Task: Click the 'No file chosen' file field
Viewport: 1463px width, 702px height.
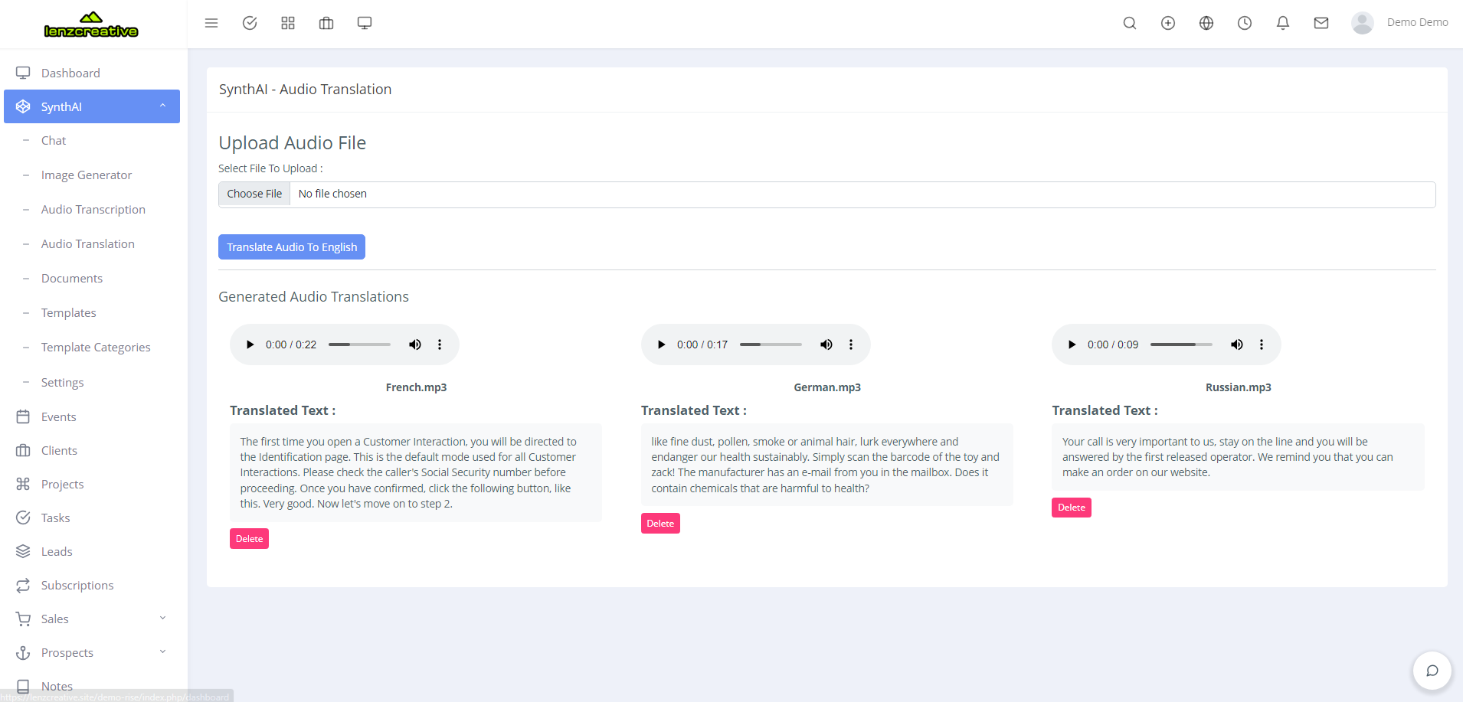Action: 827,194
